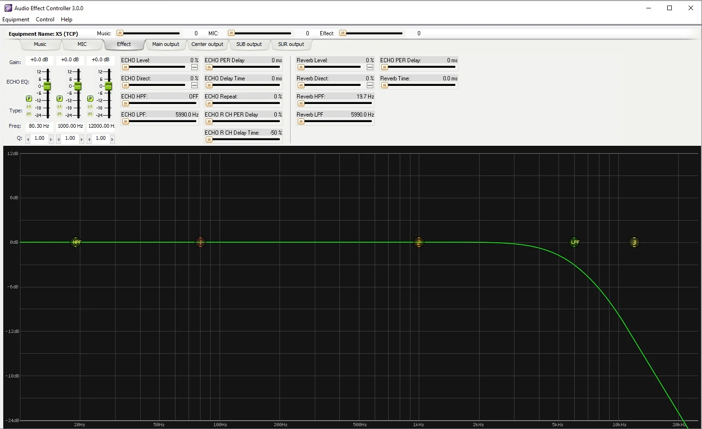Click the 1000.00 Hz band gain fader
702x429 pixels.
(x=78, y=86)
